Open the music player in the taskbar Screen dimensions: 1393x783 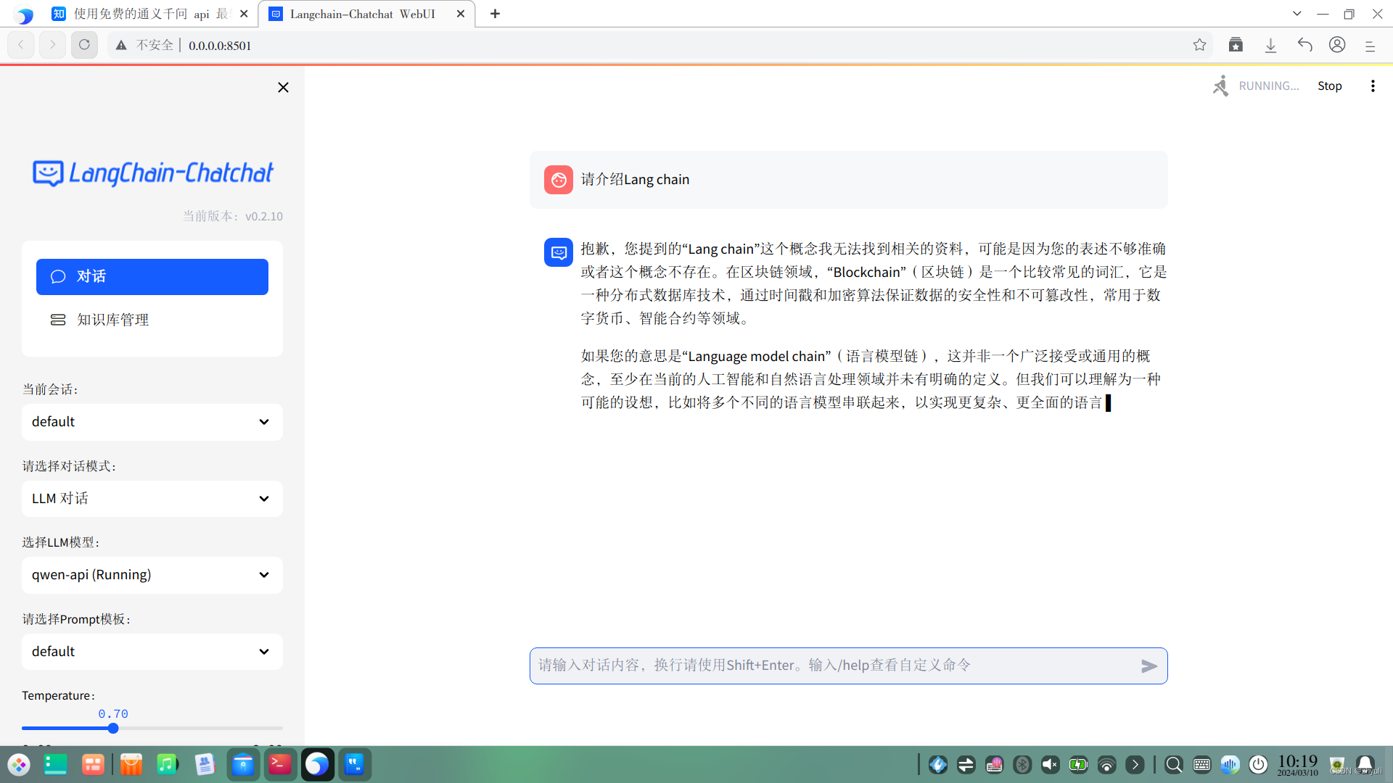pyautogui.click(x=168, y=765)
